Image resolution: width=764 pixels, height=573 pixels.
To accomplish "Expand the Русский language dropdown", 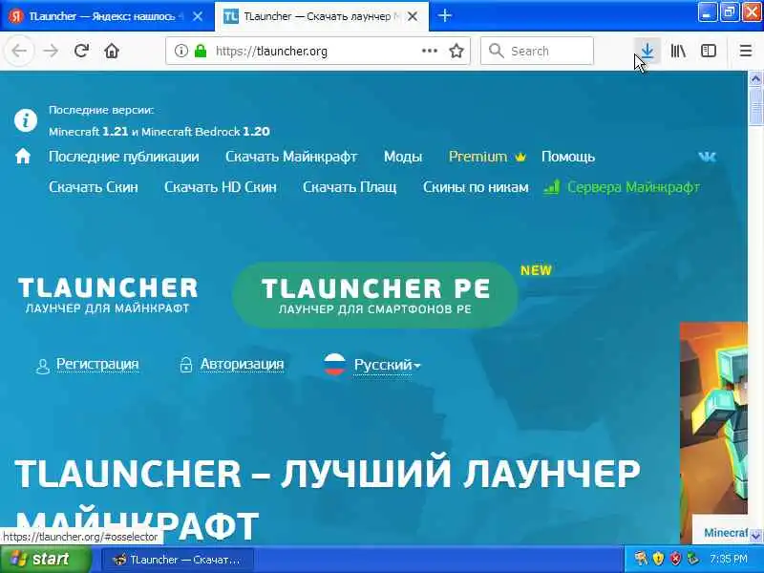I will pyautogui.click(x=388, y=365).
